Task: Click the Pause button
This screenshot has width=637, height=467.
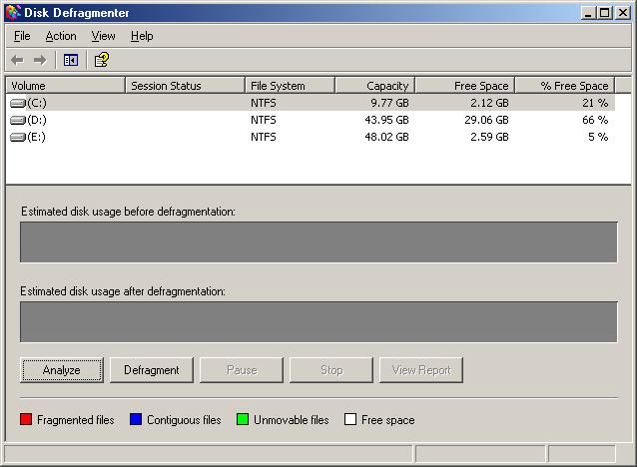Action: click(242, 370)
